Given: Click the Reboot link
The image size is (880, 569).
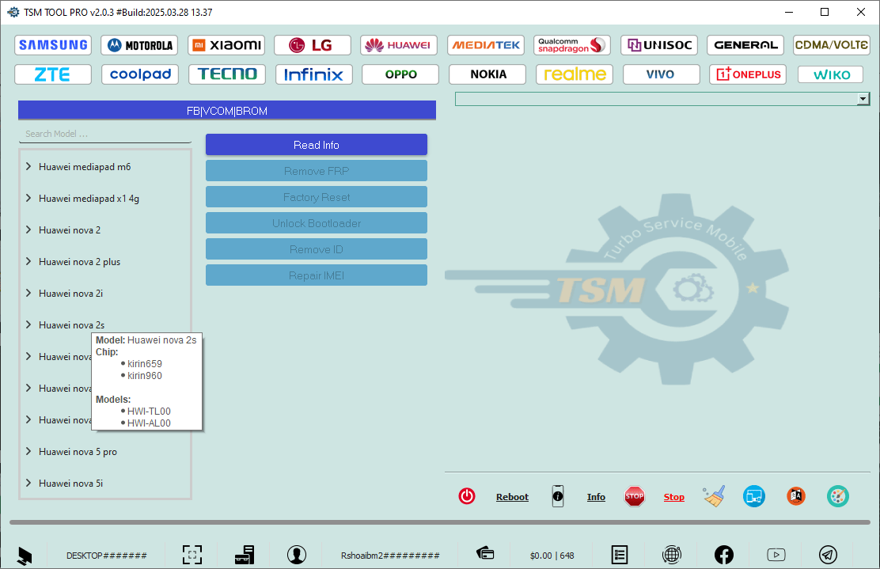Looking at the screenshot, I should (x=512, y=496).
